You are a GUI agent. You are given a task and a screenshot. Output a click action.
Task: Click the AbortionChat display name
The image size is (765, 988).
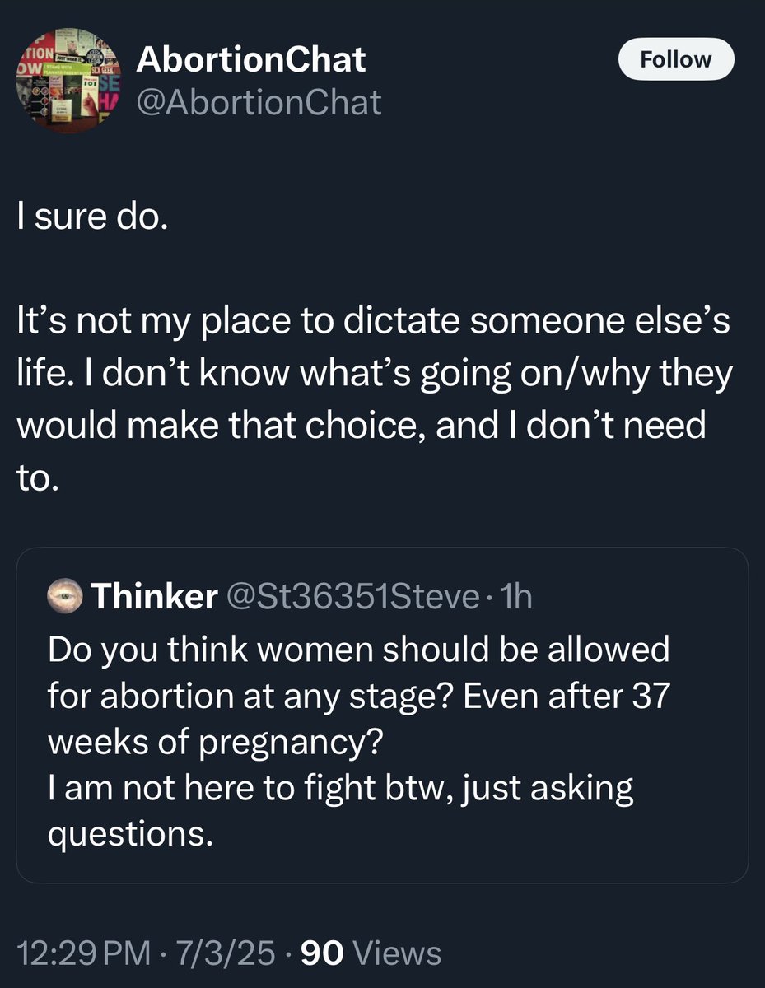click(251, 59)
